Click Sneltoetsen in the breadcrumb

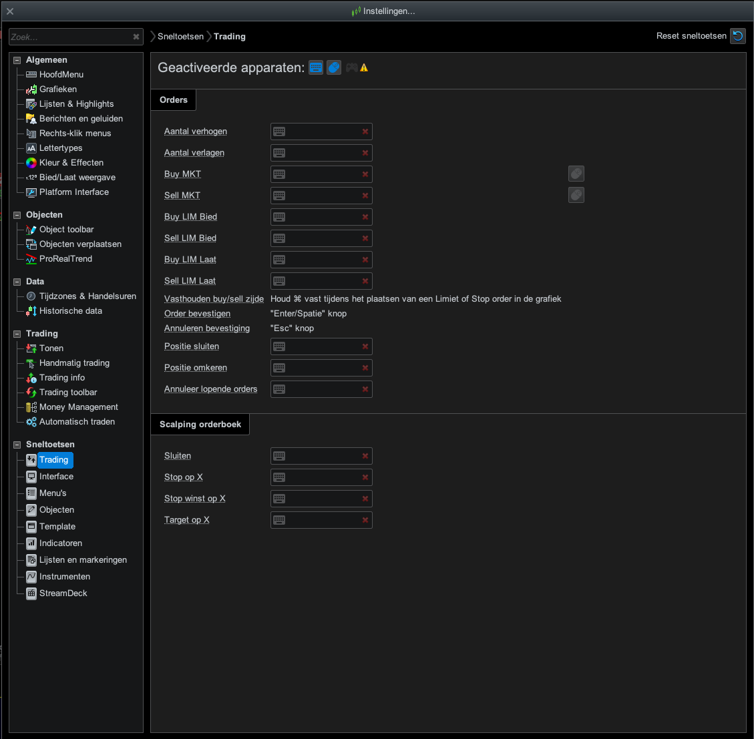tap(180, 37)
